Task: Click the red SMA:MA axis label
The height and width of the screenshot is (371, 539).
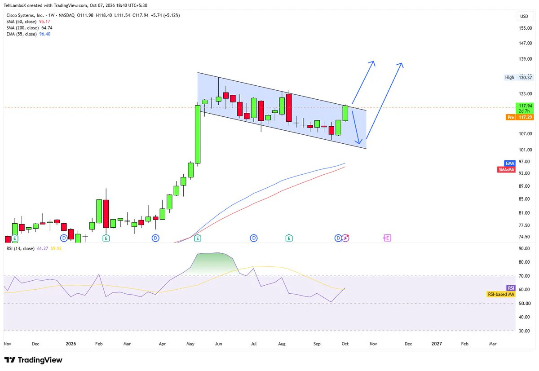Action: click(506, 169)
